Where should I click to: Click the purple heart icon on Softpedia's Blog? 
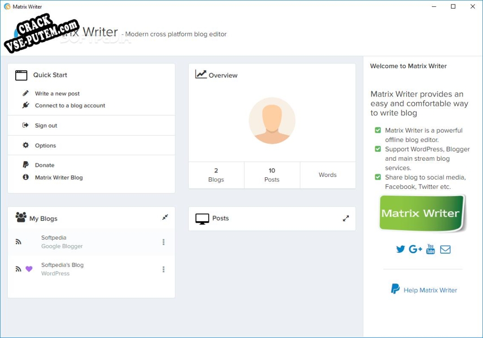pyautogui.click(x=29, y=269)
